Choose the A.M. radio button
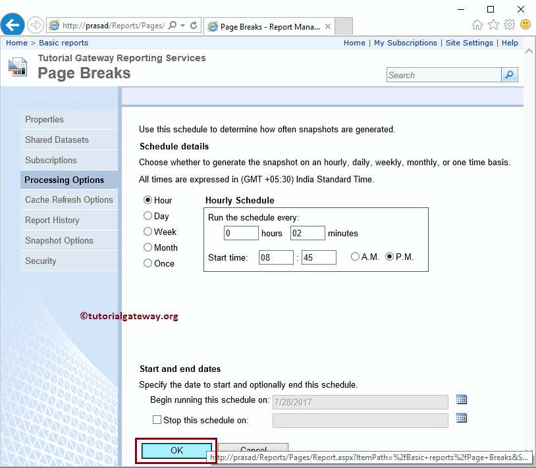 pyautogui.click(x=355, y=257)
